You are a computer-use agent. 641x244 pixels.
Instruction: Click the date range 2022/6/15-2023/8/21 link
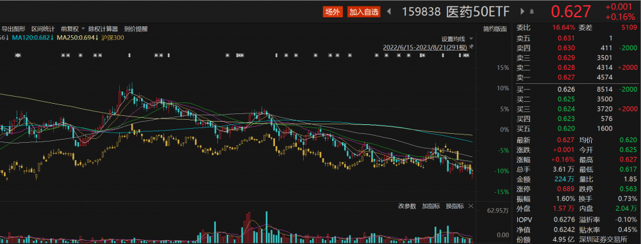(x=425, y=47)
